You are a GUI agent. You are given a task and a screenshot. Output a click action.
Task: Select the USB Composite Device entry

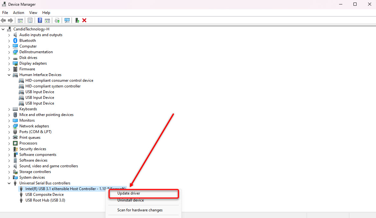(44, 195)
